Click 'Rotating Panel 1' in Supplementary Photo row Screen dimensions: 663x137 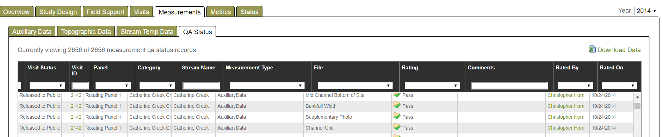coord(103,117)
